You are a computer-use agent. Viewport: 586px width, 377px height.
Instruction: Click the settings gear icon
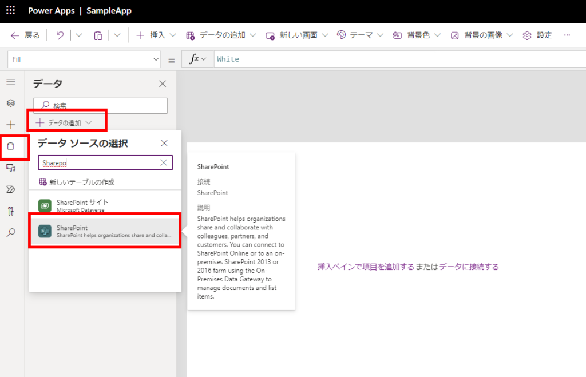527,35
